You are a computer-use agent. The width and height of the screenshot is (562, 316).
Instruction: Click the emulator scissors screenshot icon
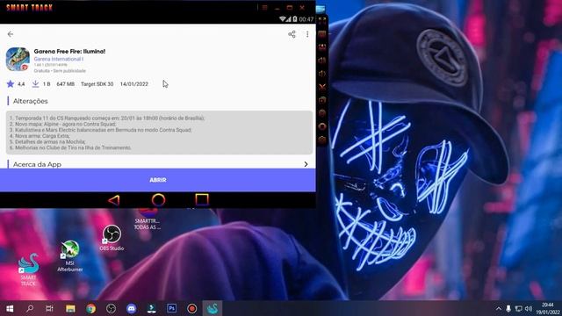(322, 87)
